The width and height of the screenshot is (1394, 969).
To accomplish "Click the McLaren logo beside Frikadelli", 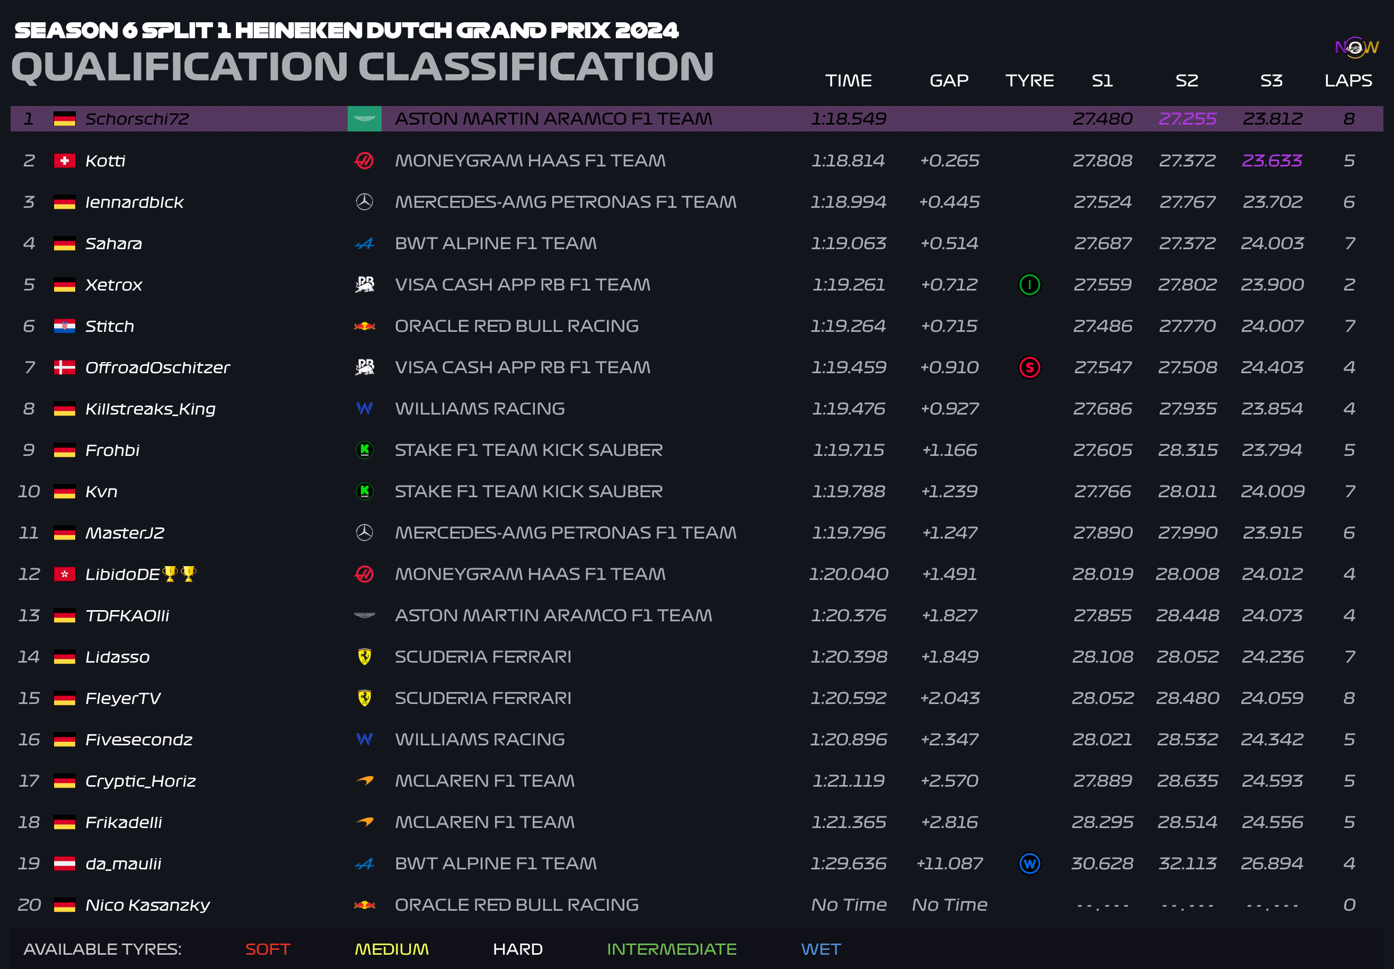I will [x=364, y=822].
